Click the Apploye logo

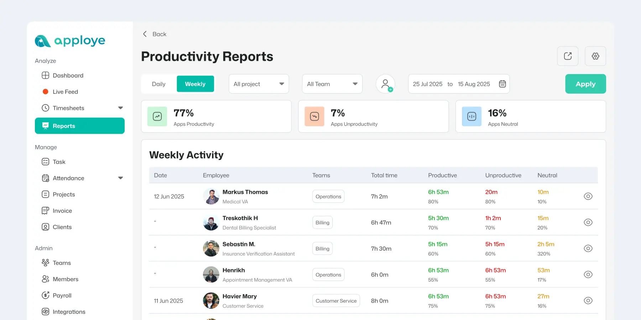point(70,41)
